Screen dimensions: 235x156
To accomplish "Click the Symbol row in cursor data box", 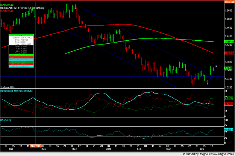I will pos(21,38).
